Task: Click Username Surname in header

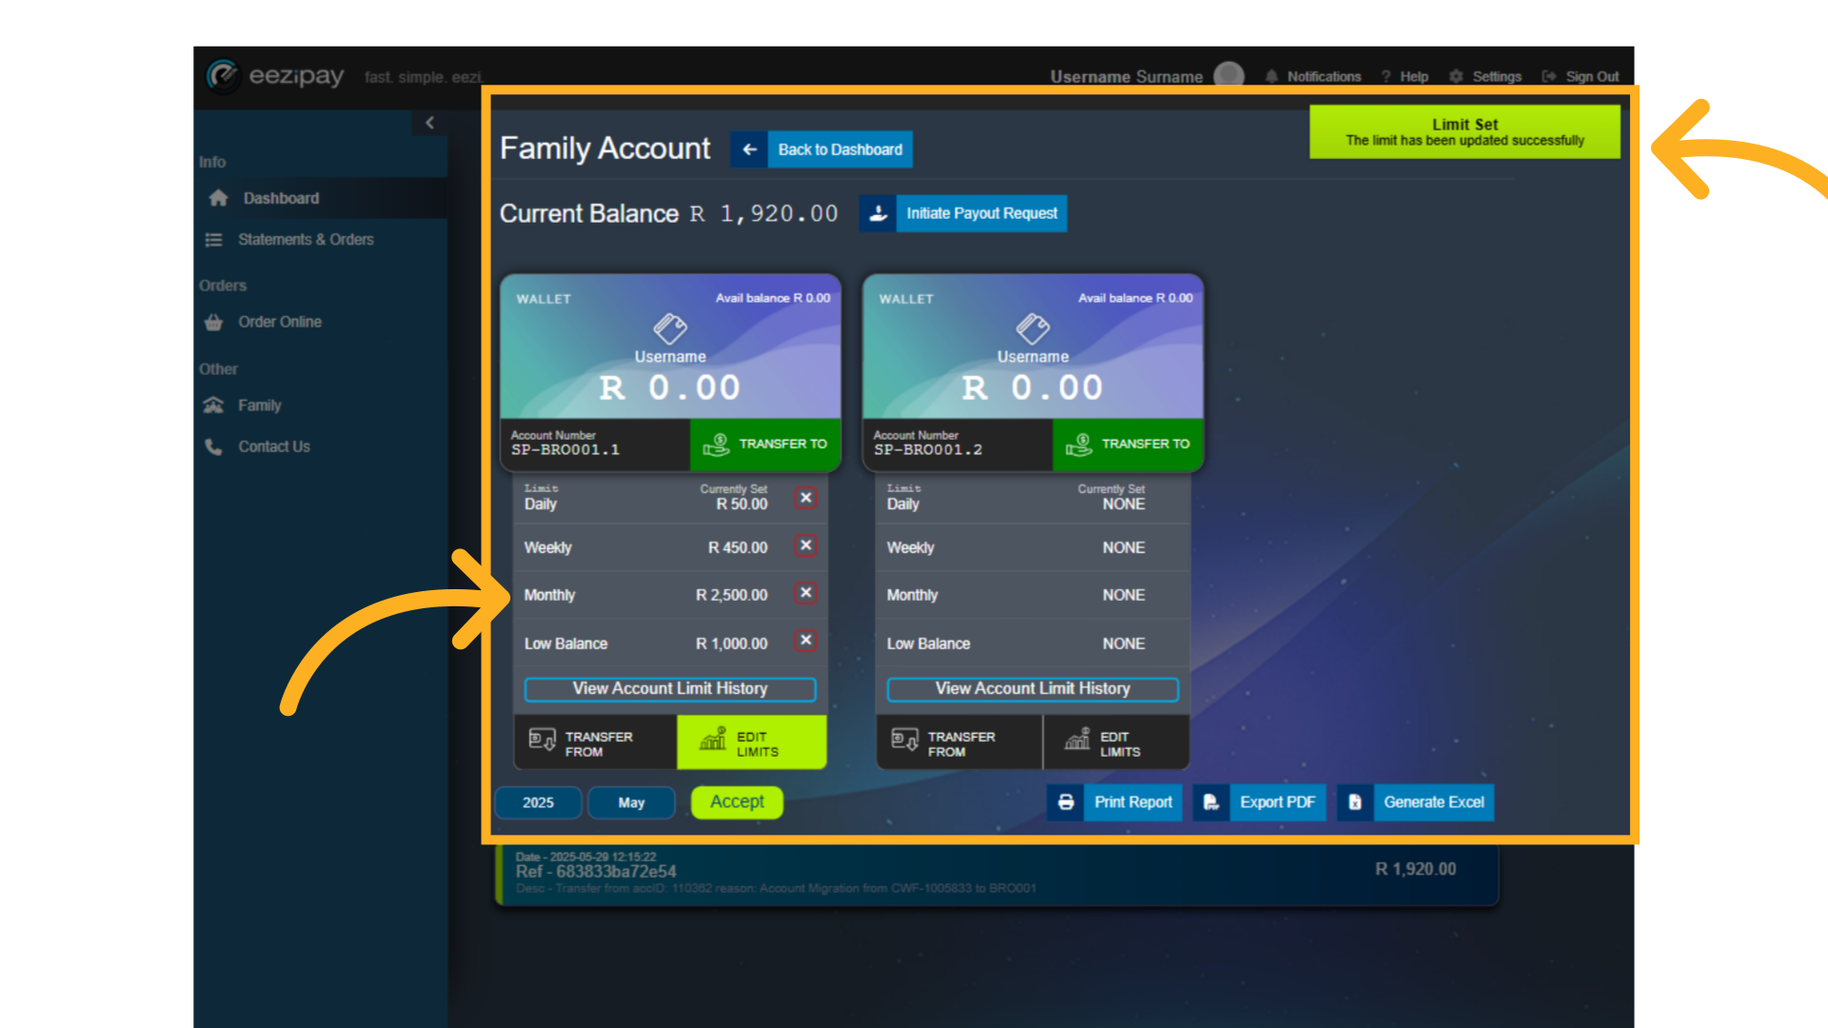Action: pos(1126,77)
